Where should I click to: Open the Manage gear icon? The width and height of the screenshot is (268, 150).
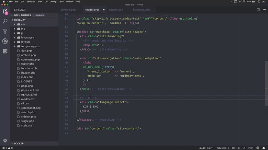(5, 141)
